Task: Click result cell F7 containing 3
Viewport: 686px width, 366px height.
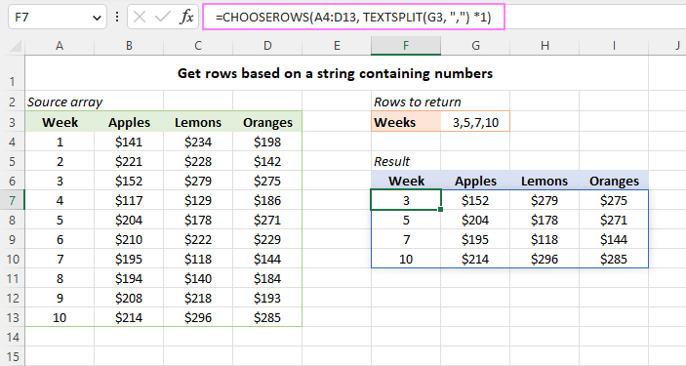Action: (406, 200)
